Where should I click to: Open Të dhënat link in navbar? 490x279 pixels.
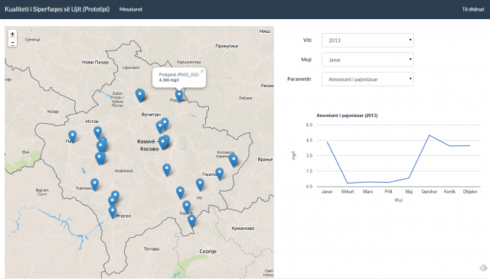tap(473, 9)
